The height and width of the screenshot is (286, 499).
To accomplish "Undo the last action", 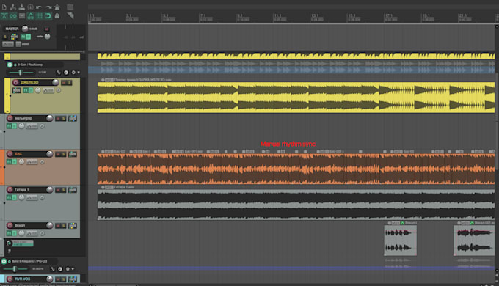I will [x=39, y=7].
